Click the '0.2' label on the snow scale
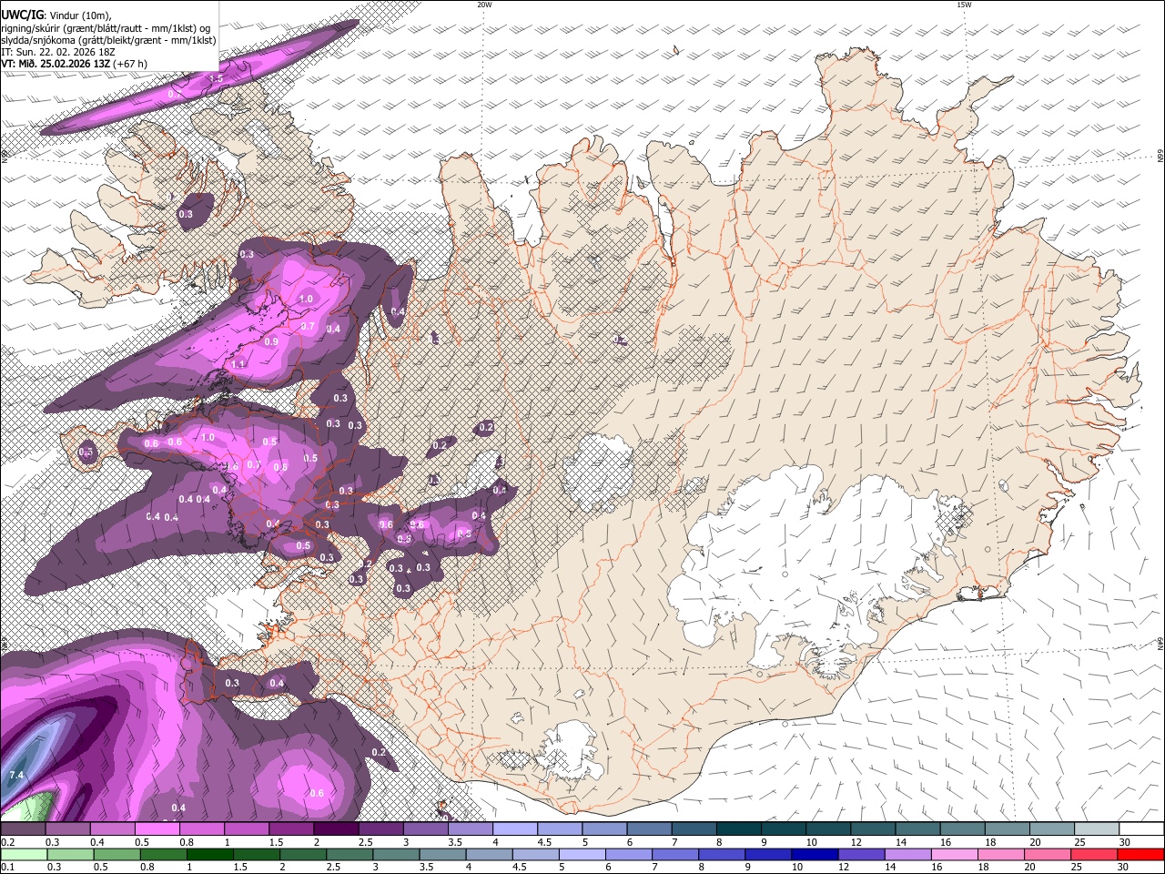 pyautogui.click(x=8, y=842)
